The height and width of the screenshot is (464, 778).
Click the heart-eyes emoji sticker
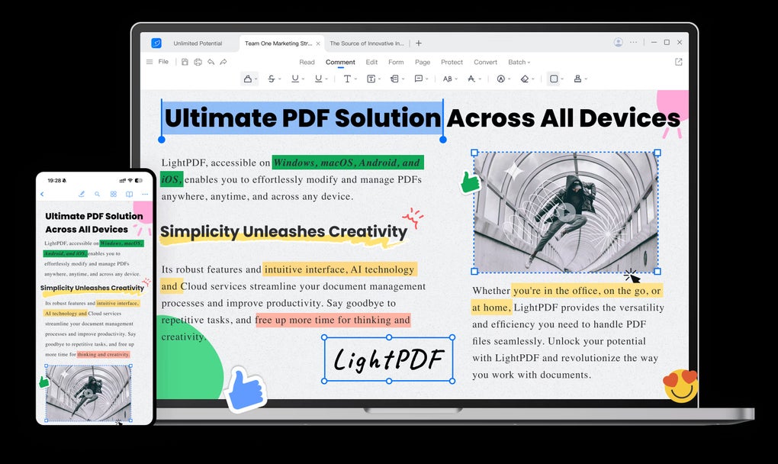click(680, 385)
